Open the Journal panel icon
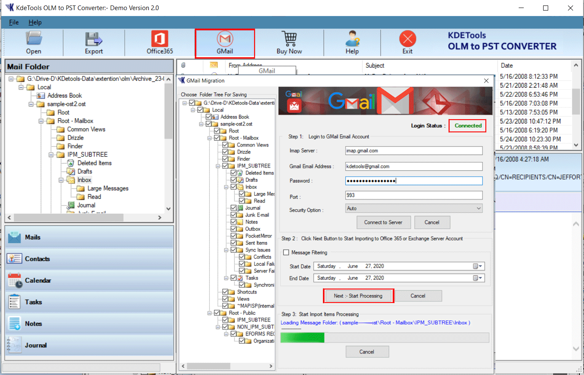This screenshot has width=584, height=375. tap(14, 345)
